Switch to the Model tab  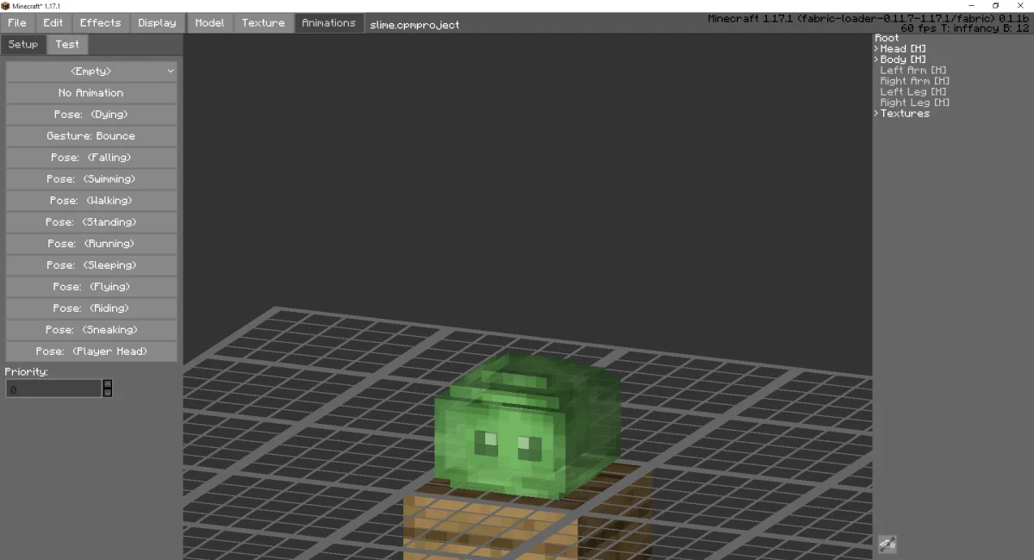click(209, 22)
